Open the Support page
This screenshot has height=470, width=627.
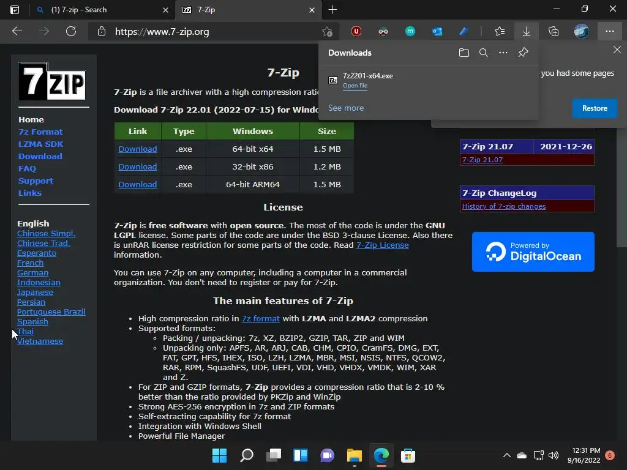(x=36, y=181)
